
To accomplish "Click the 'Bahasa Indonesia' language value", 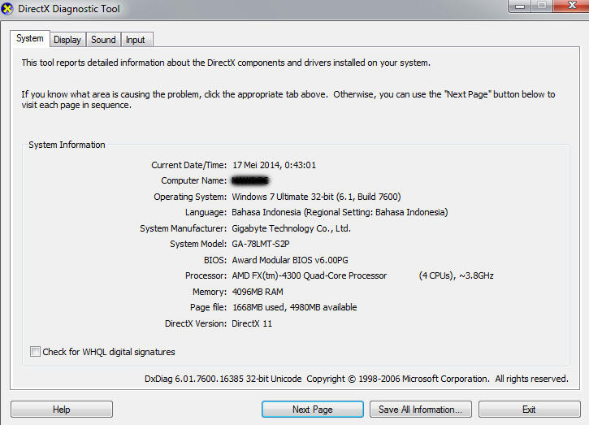I will 340,212.
